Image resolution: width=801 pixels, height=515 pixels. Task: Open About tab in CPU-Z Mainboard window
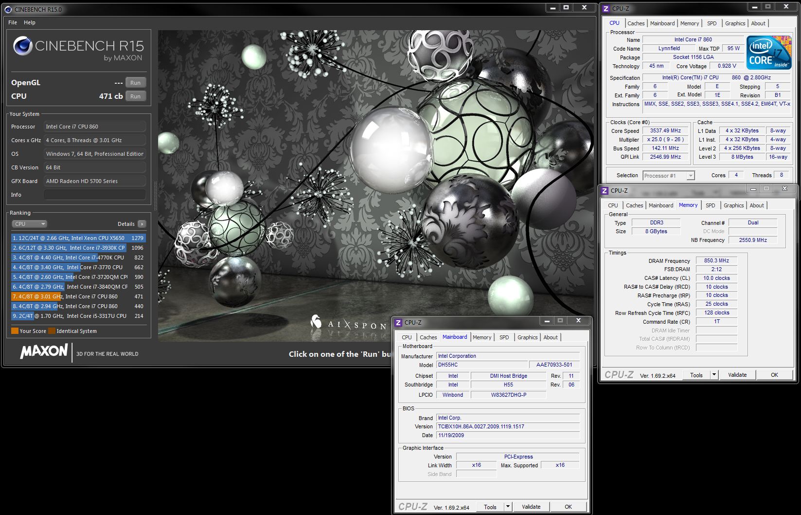pyautogui.click(x=551, y=337)
